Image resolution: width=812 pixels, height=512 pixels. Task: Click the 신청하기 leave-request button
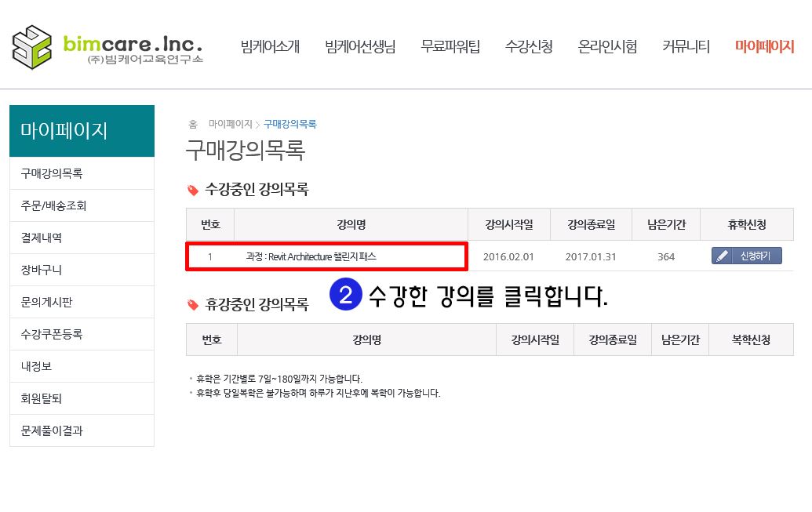pyautogui.click(x=747, y=256)
